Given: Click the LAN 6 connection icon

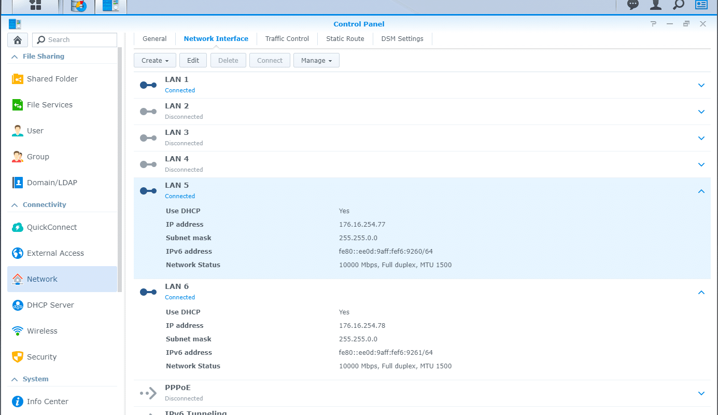Looking at the screenshot, I should [148, 292].
